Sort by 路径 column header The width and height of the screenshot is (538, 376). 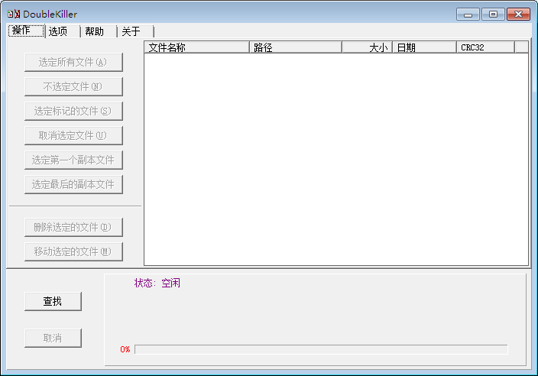tap(296, 47)
